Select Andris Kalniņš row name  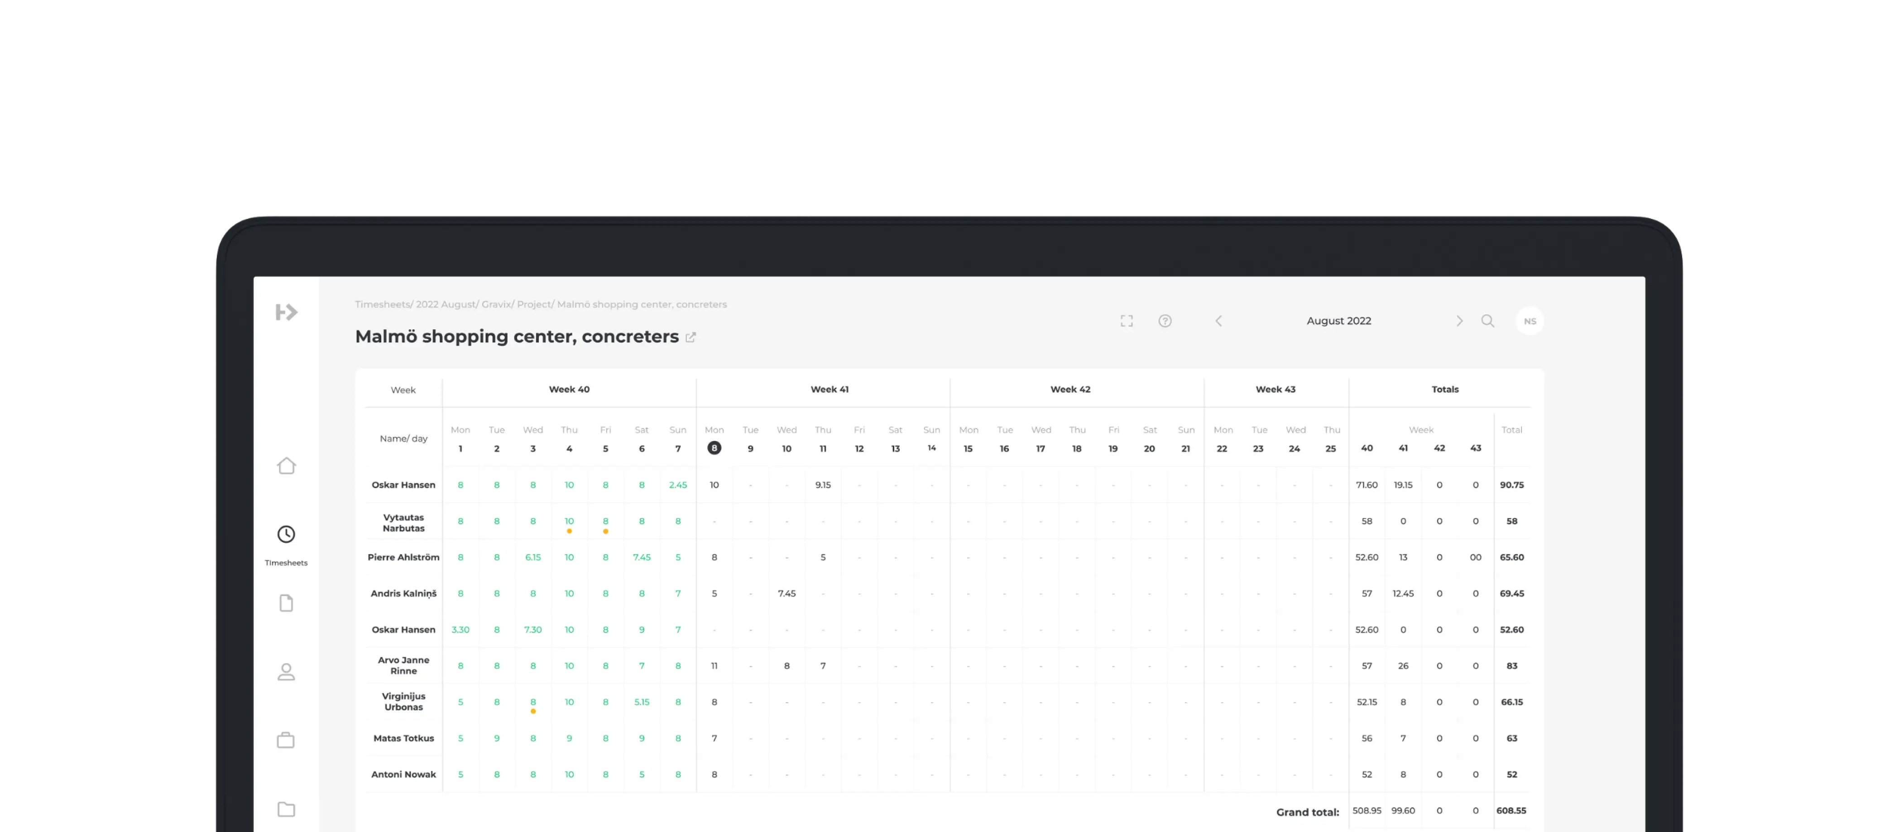click(x=403, y=593)
